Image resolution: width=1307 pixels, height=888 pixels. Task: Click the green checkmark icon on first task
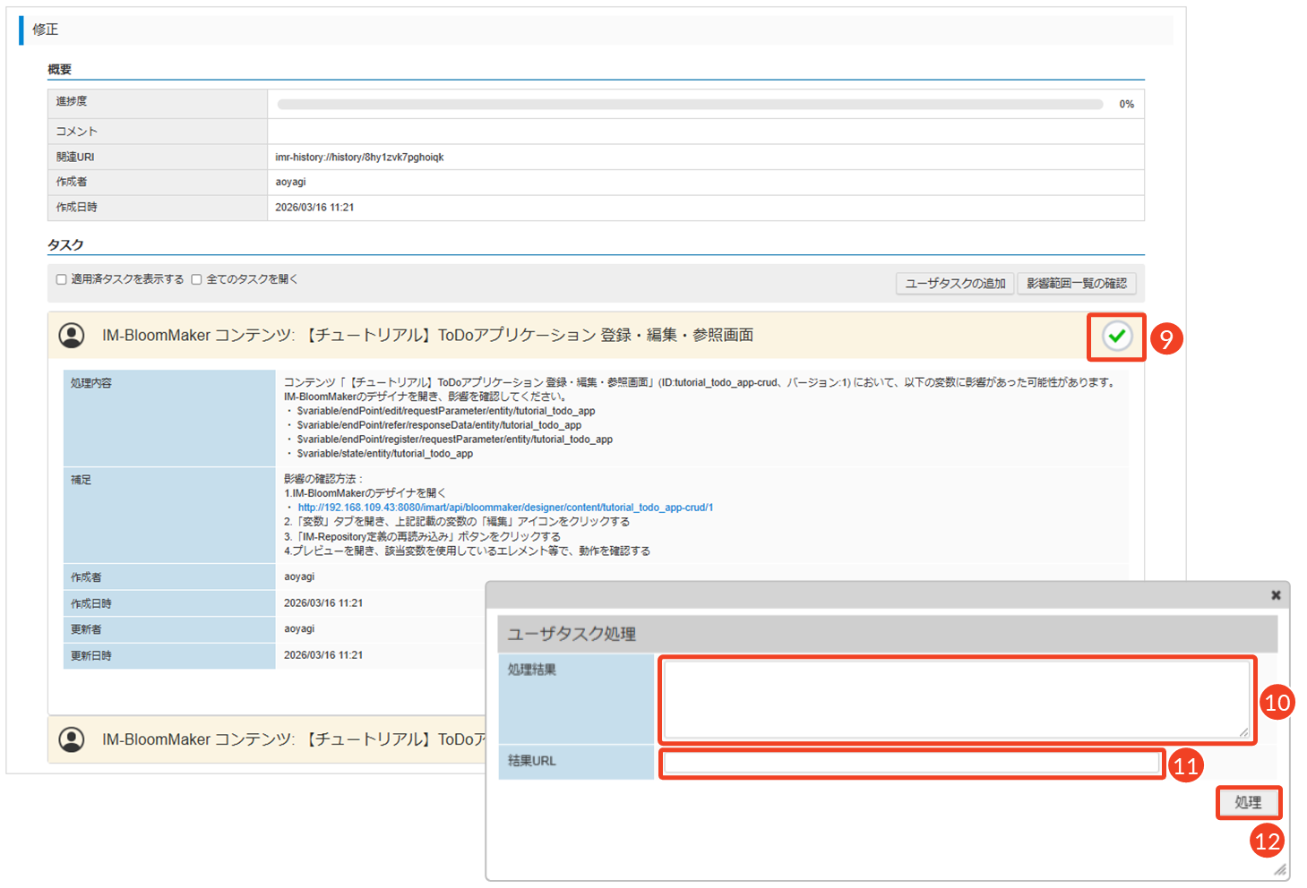(1116, 337)
